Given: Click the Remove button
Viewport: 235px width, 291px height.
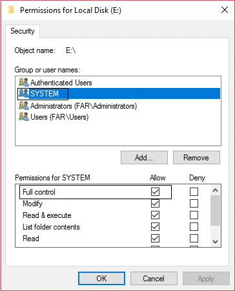Looking at the screenshot, I should coord(196,158).
